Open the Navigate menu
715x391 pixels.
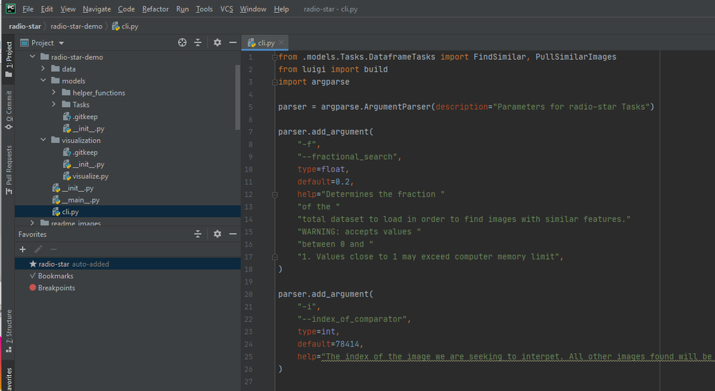point(97,9)
